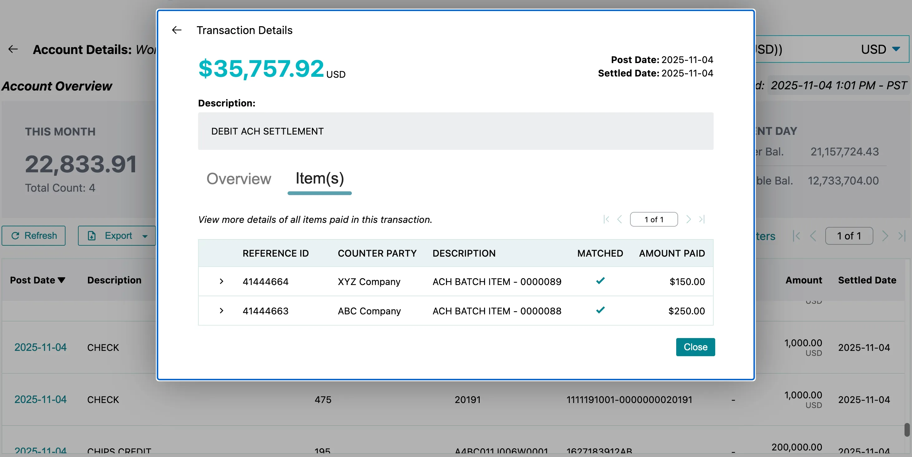
Task: Click ACH BATCH ITEM - 0000089 description
Action: pos(497,282)
